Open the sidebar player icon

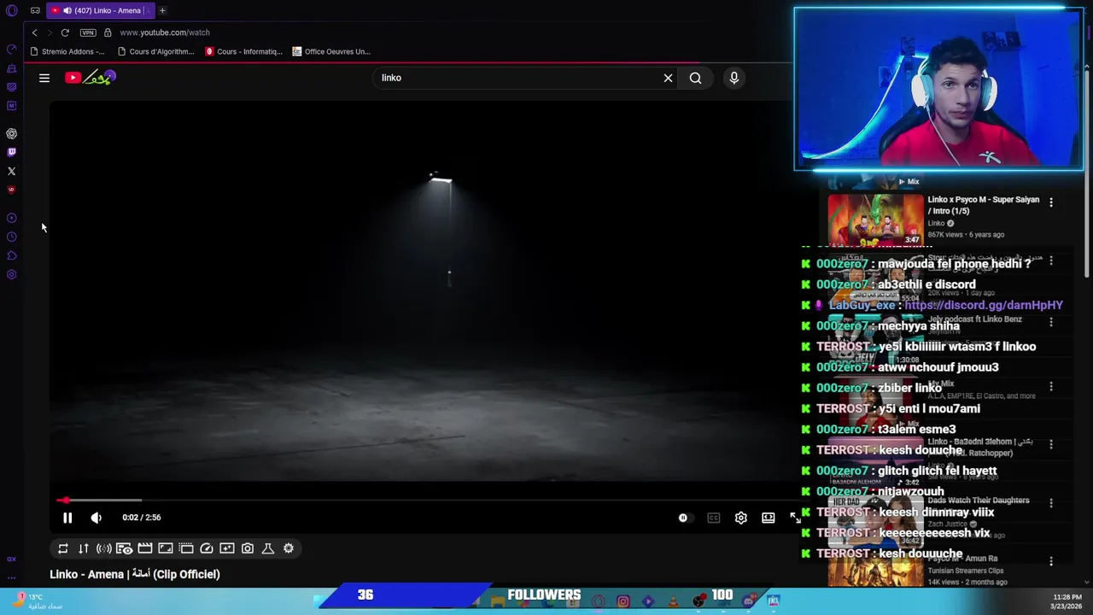(x=12, y=218)
